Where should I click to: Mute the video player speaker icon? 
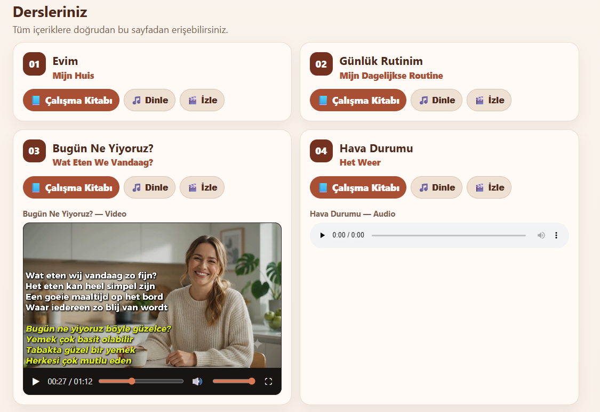[x=197, y=382]
